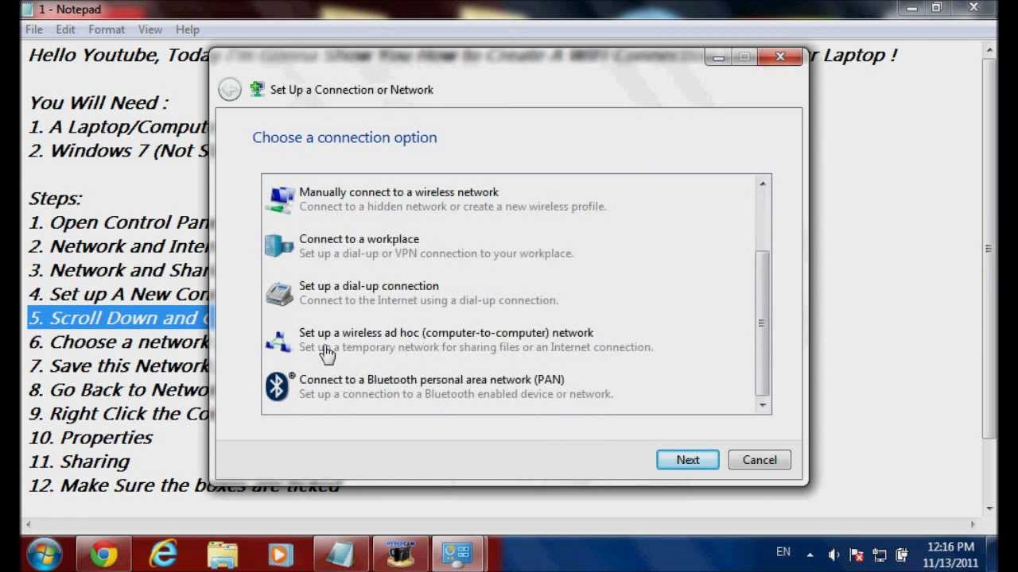Image resolution: width=1018 pixels, height=572 pixels.
Task: Click the Notepad horizontal scroll left arrow
Action: point(29,524)
